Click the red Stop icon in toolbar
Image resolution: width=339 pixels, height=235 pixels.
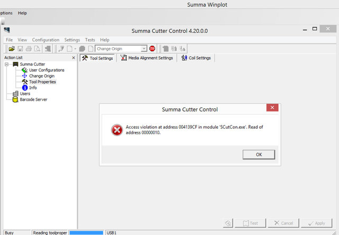click(152, 49)
